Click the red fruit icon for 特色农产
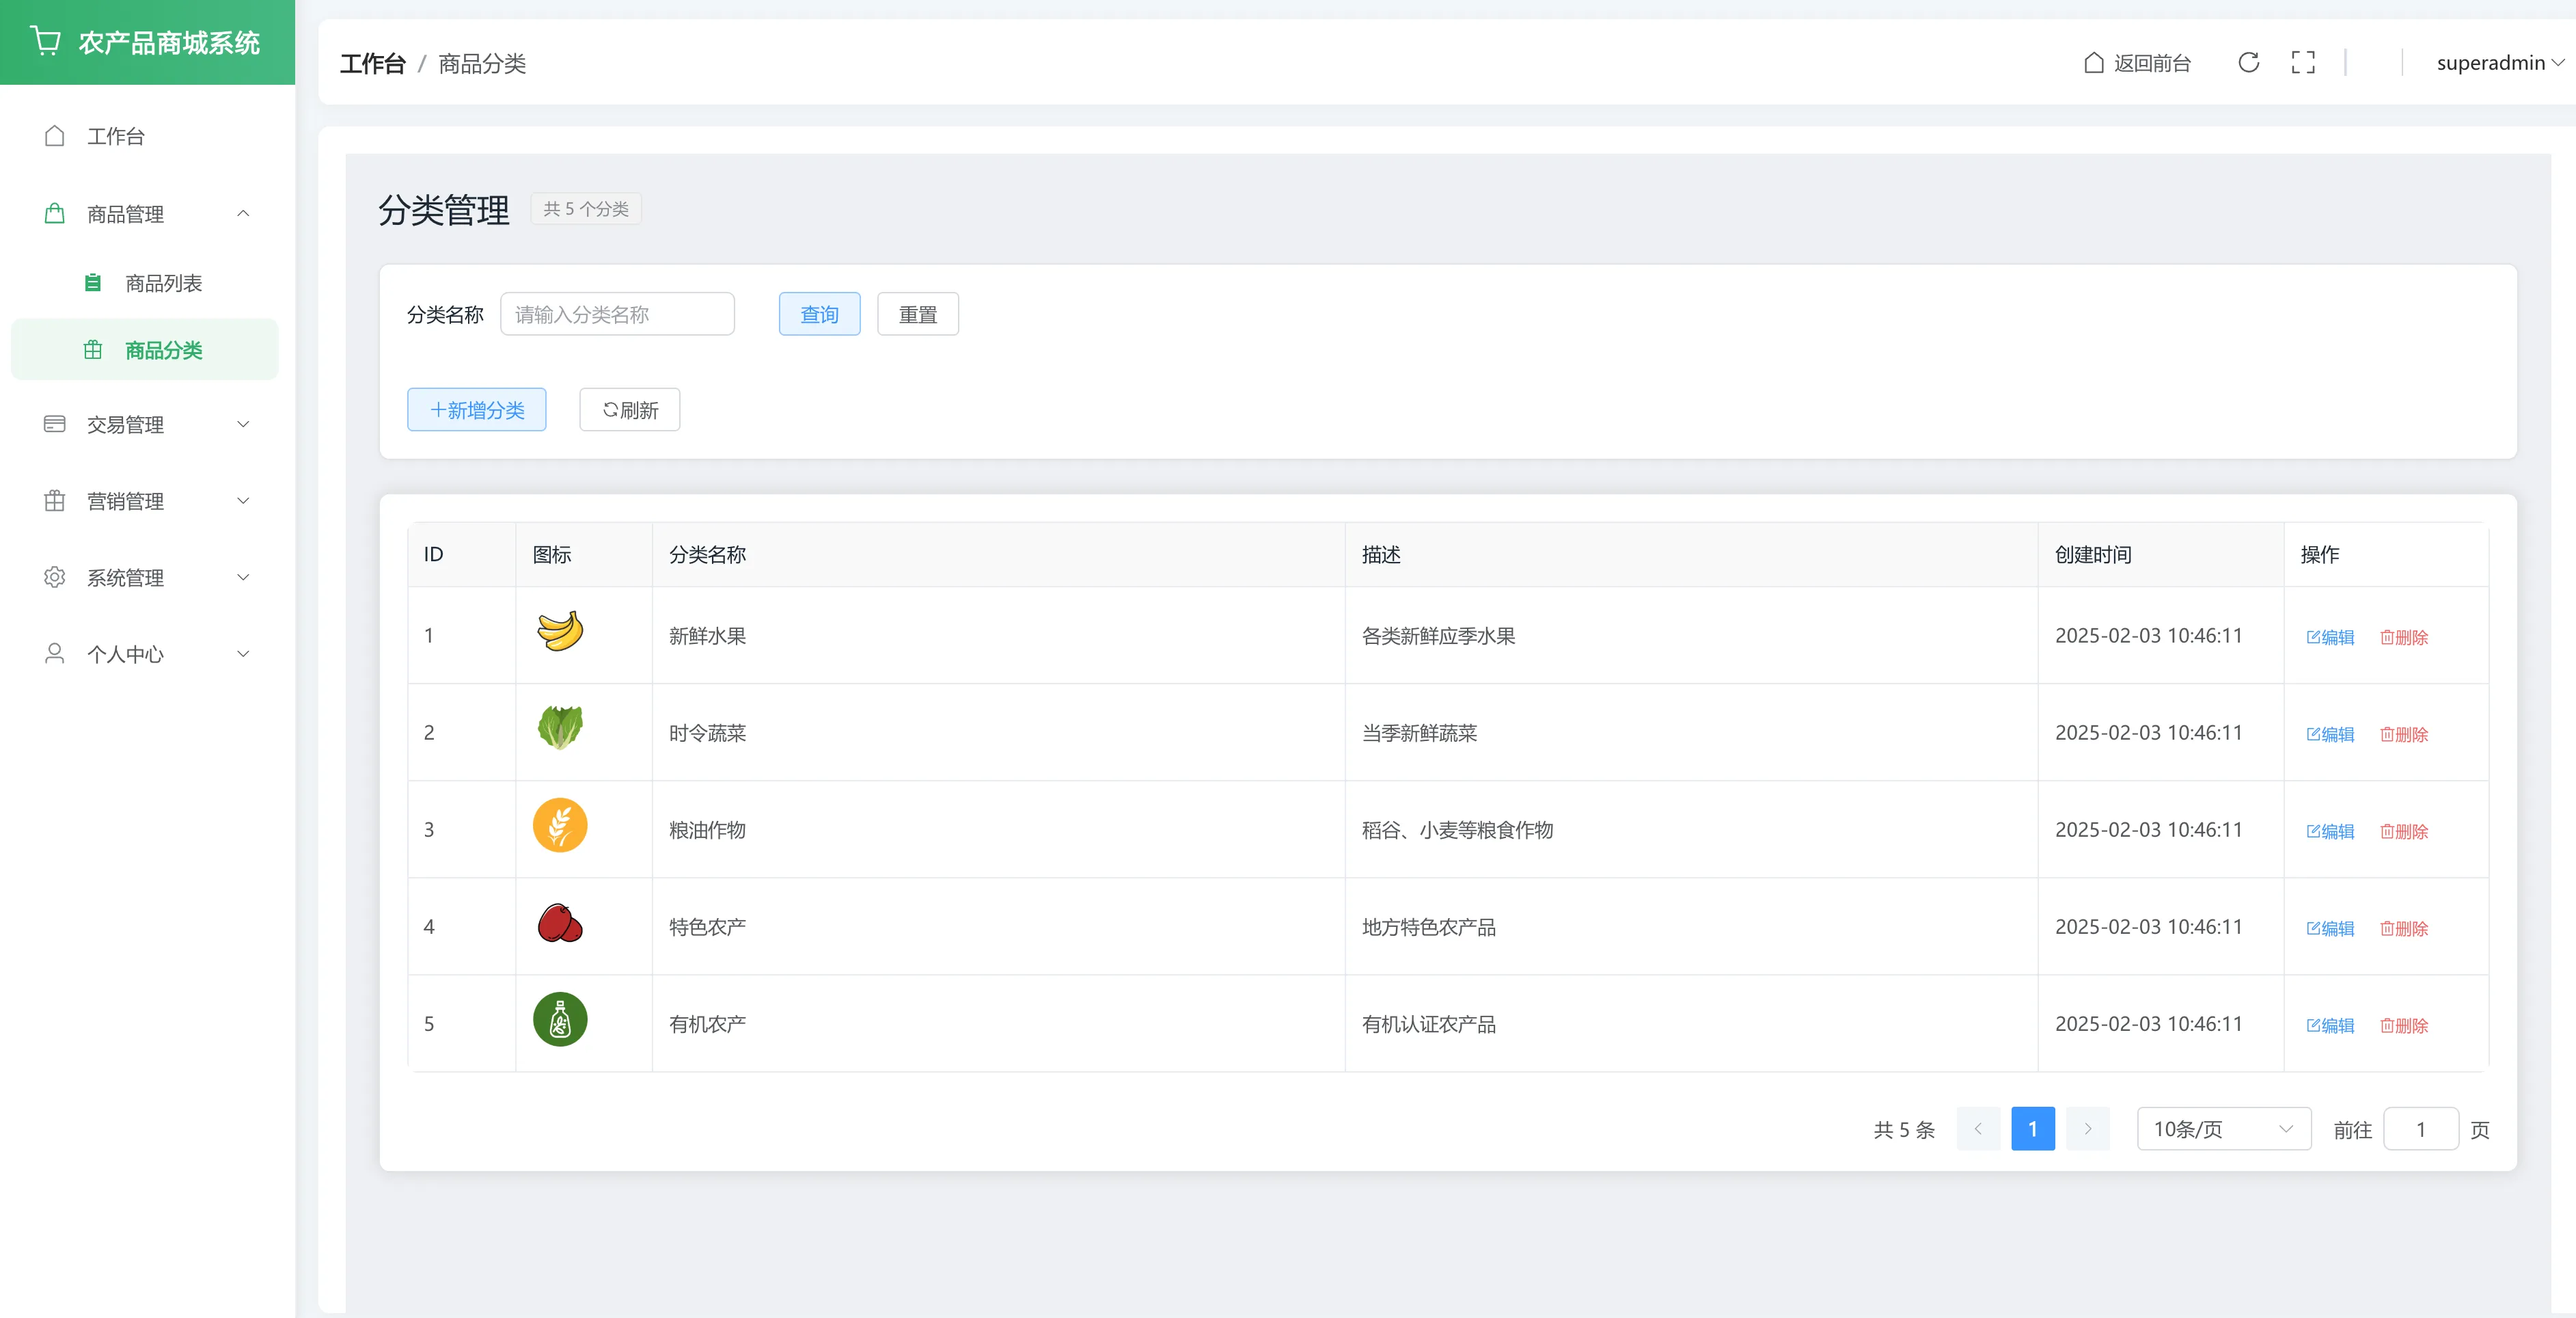Image resolution: width=2576 pixels, height=1318 pixels. (x=560, y=923)
